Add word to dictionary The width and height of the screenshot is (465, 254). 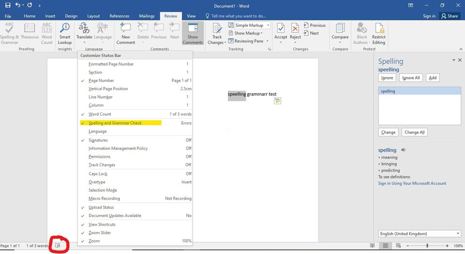coord(432,78)
